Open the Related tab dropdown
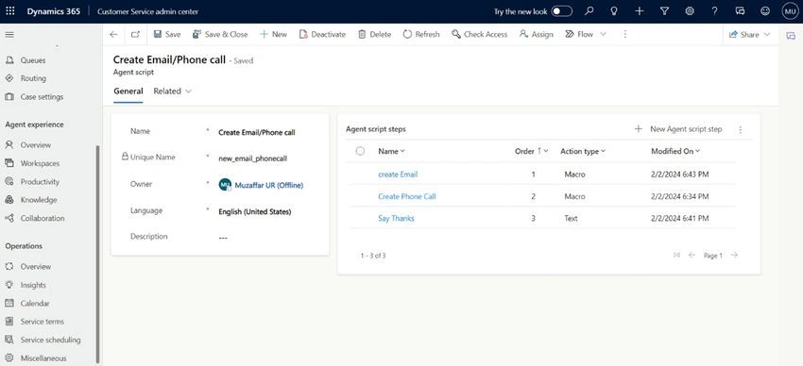The width and height of the screenshot is (803, 366). click(173, 91)
